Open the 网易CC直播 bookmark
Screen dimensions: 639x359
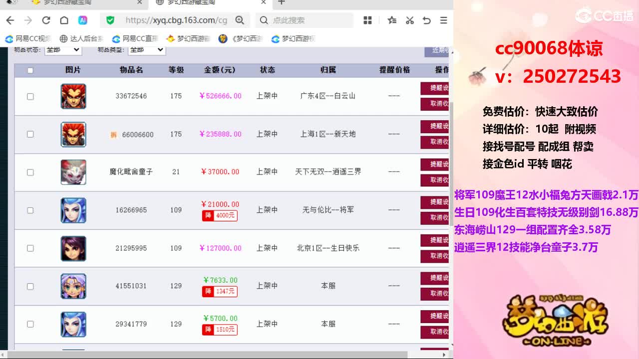(135, 38)
